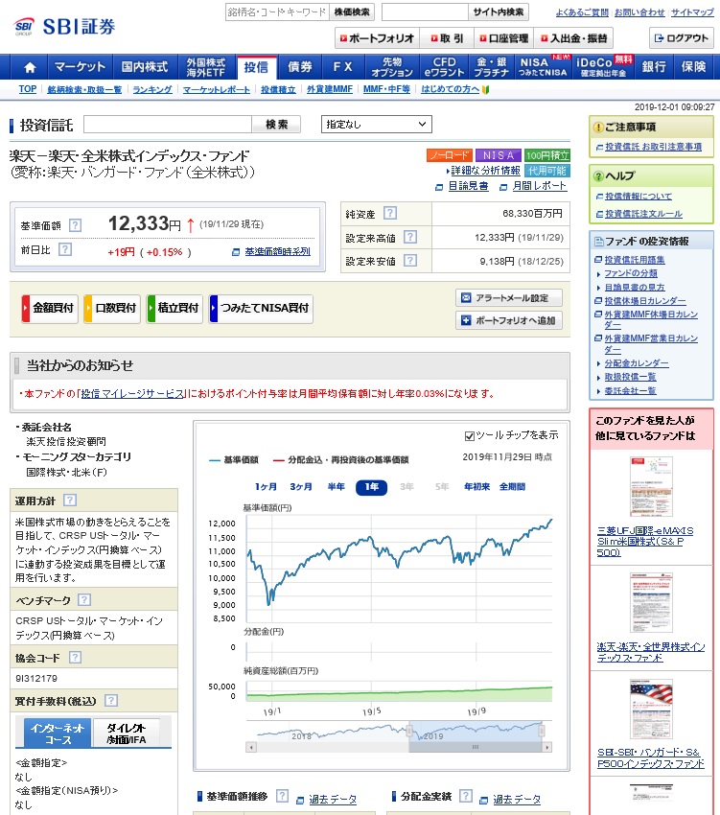Click the chart range selector left handle
Image resolution: width=720 pixels, height=815 pixels.
tap(409, 732)
